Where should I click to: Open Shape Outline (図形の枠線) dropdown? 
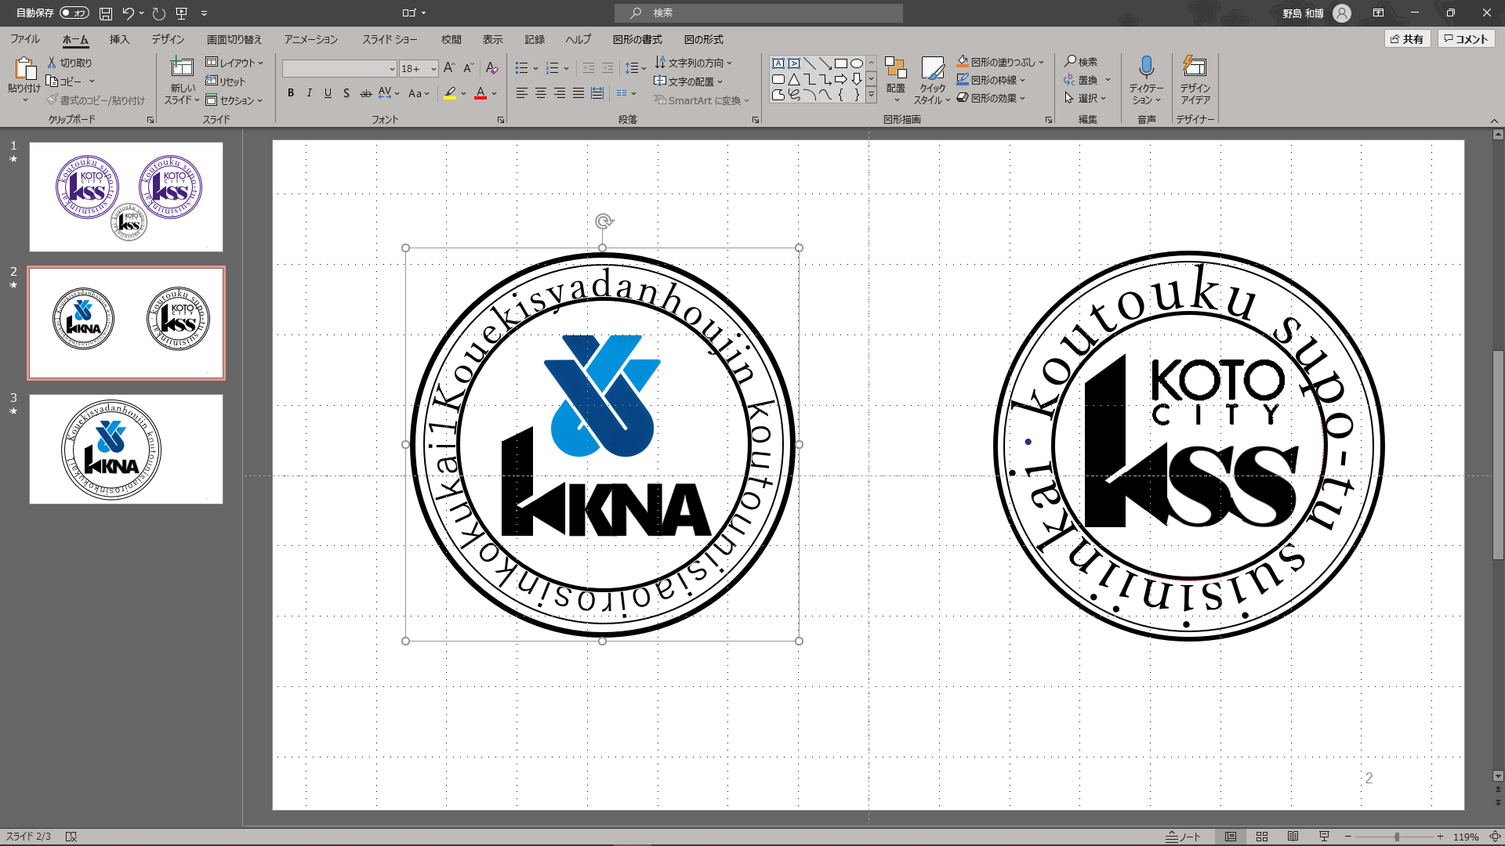coord(1022,80)
